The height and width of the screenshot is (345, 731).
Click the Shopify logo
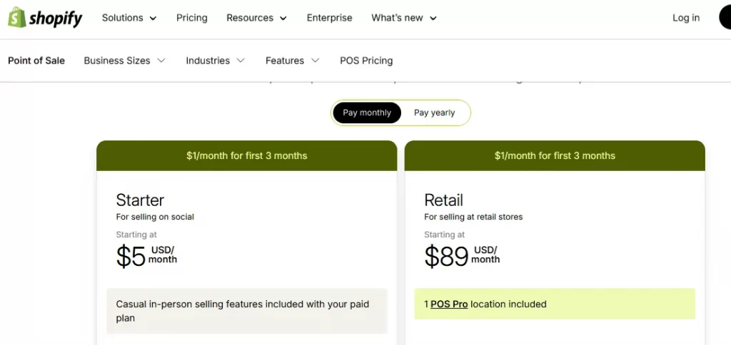tap(45, 18)
